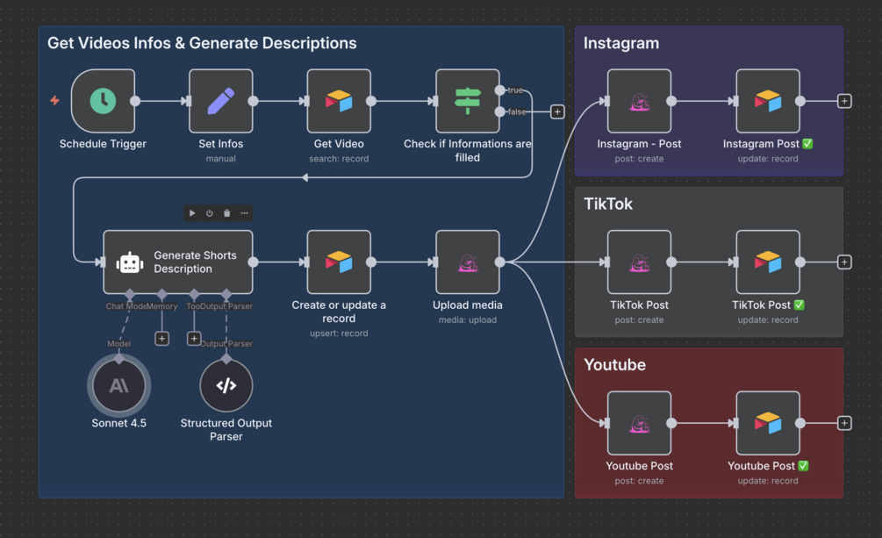The height and width of the screenshot is (538, 882).
Task: Select the "Get Videos Infos & Generate Descriptions" title
Action: click(202, 43)
